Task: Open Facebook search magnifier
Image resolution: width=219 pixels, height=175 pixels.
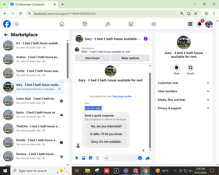Action: [x=16, y=24]
